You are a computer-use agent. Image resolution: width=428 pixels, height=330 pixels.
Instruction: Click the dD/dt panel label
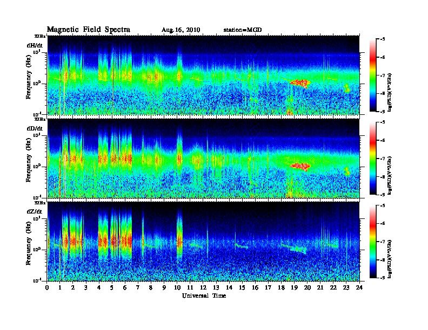pyautogui.click(x=35, y=128)
